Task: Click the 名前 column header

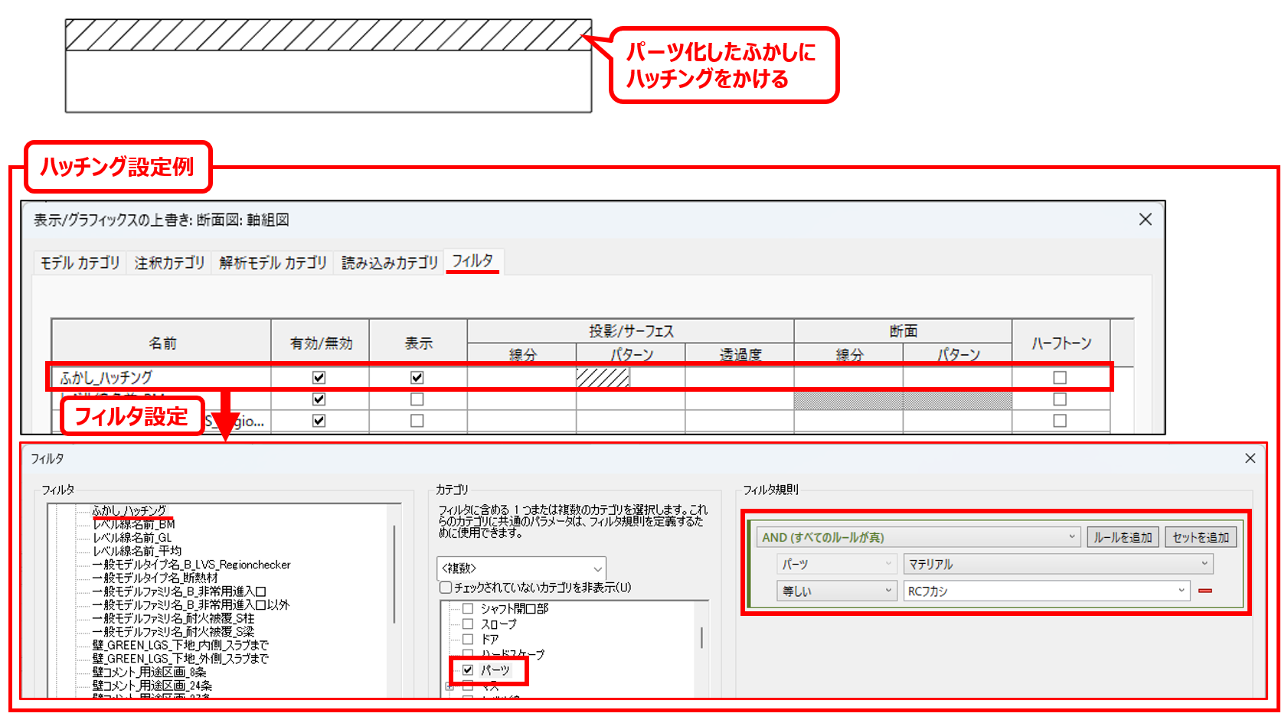Action: coord(162,344)
